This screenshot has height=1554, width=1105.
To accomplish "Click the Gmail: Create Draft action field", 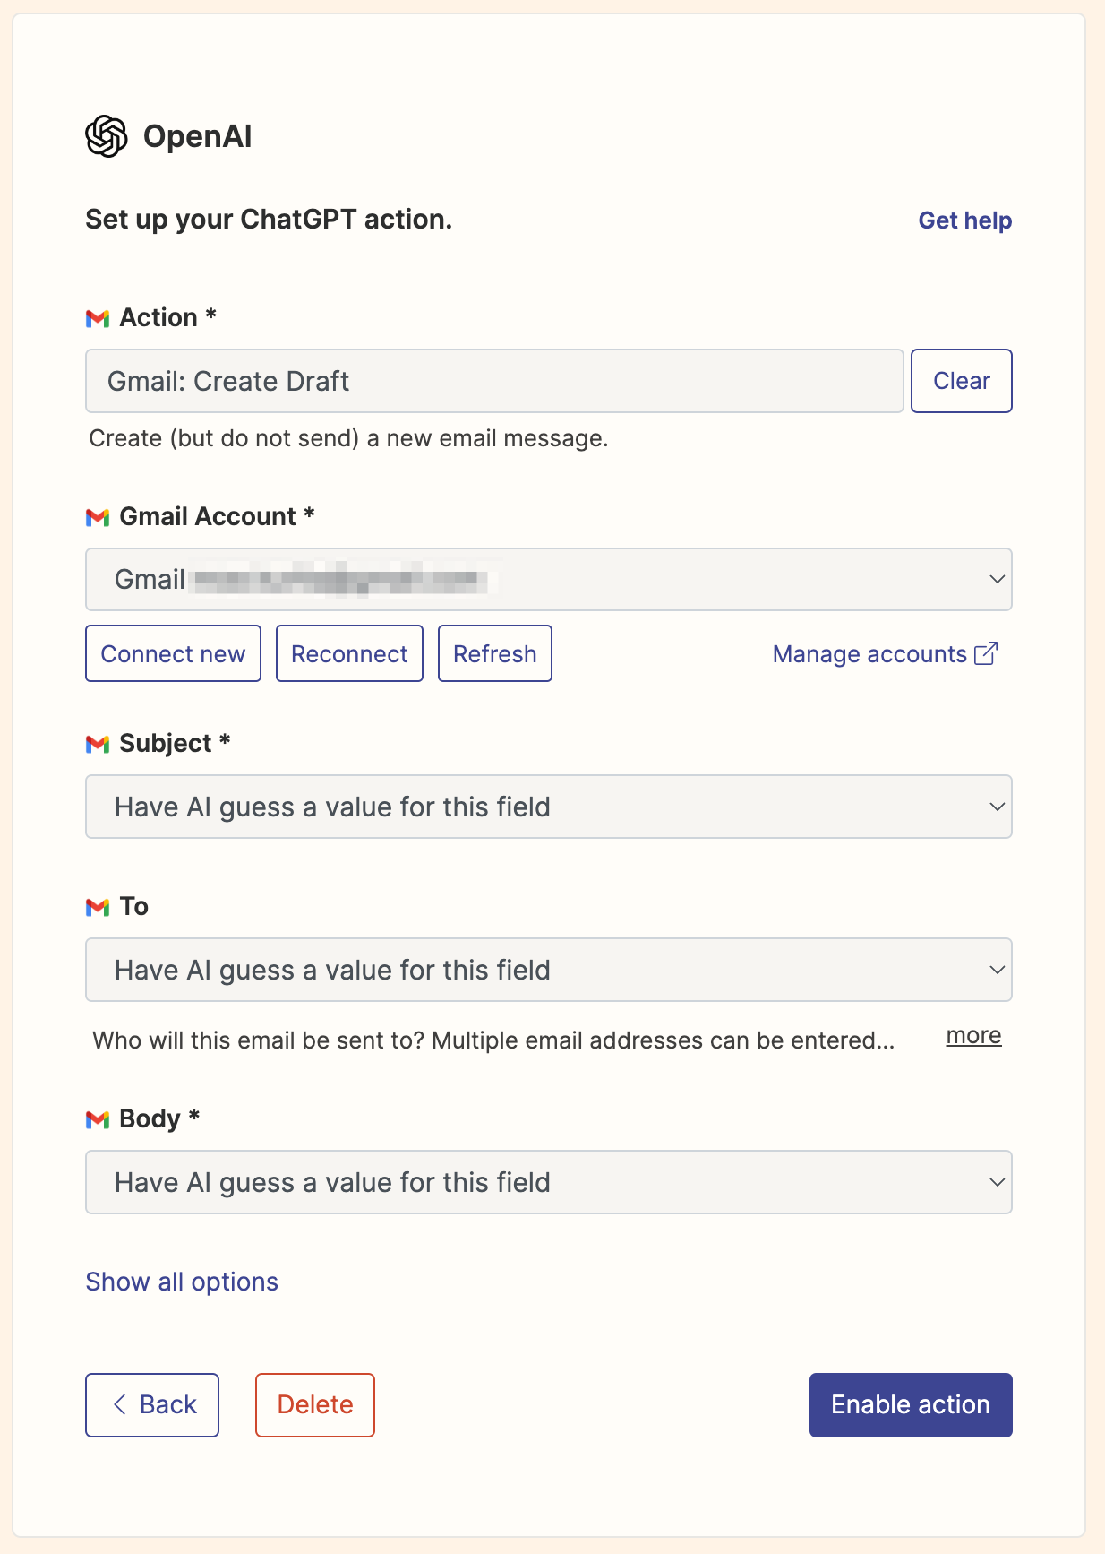I will tap(493, 381).
